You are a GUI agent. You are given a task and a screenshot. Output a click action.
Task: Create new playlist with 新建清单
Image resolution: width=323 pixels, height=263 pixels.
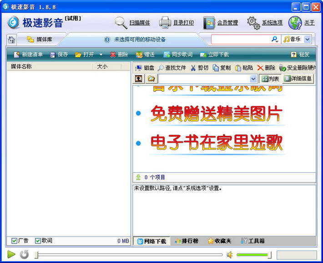coord(28,55)
